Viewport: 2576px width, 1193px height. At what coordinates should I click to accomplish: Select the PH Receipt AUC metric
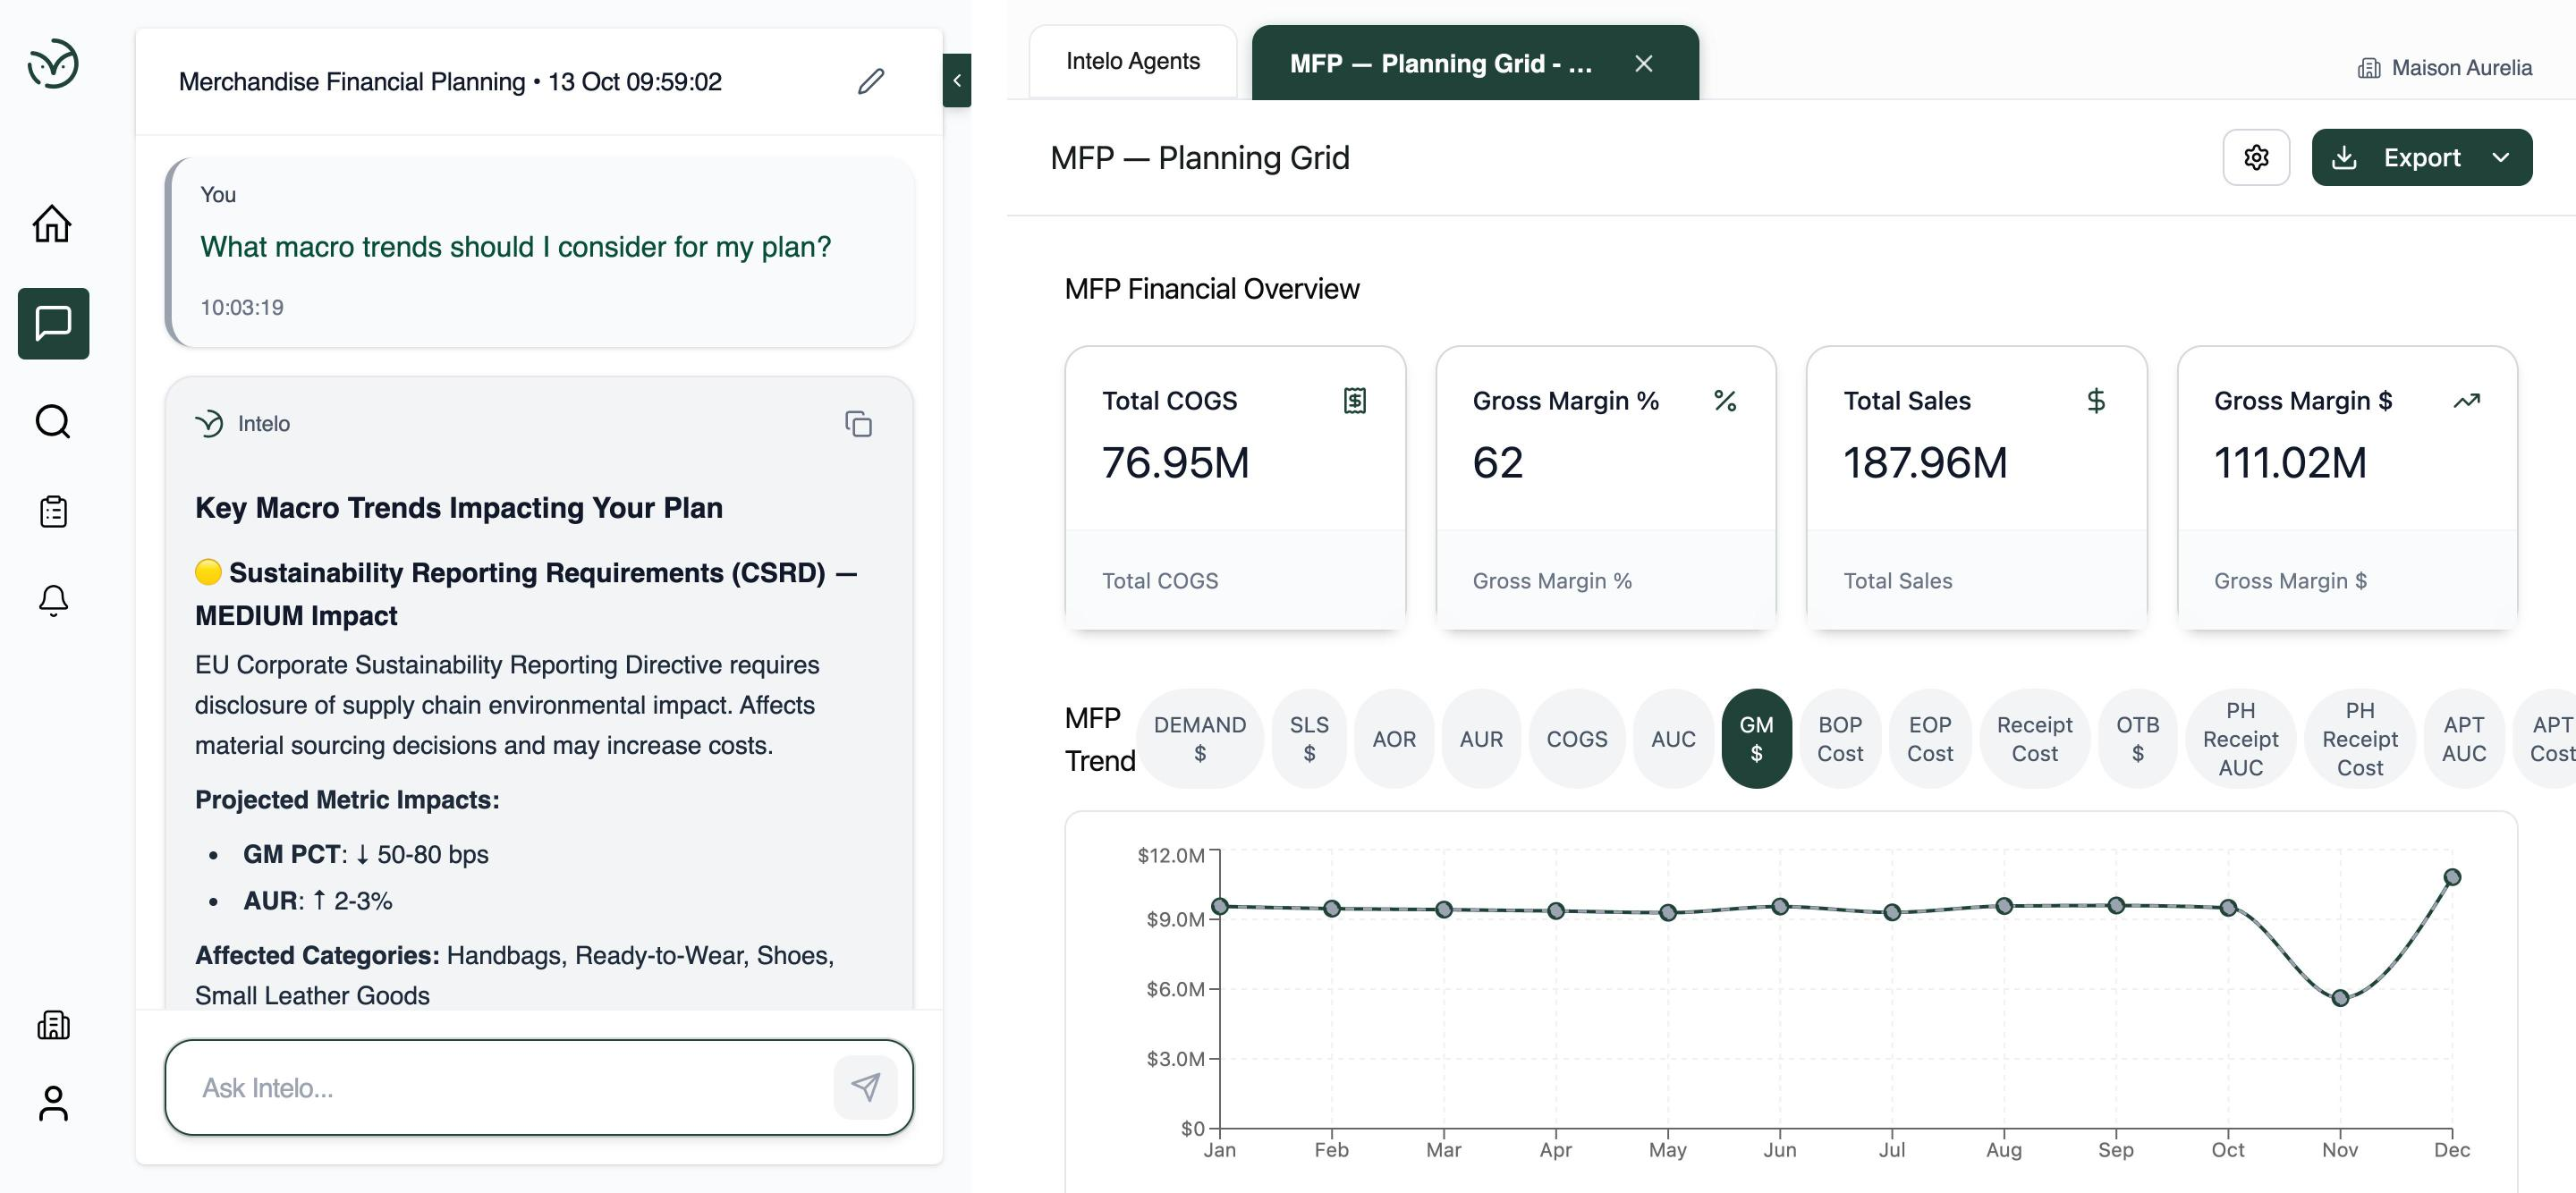point(2240,739)
